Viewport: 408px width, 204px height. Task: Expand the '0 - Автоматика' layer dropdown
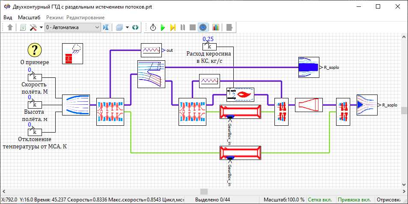coord(97,27)
